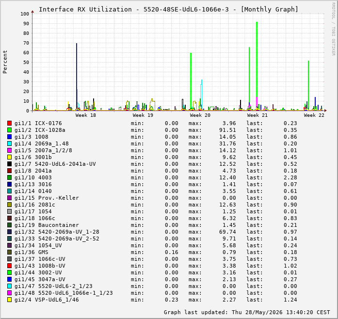Image resolution: width=338 pixels, height=319 pixels.
Task: Select legend label gi1/44 3002-UV
Action: tap(38, 272)
